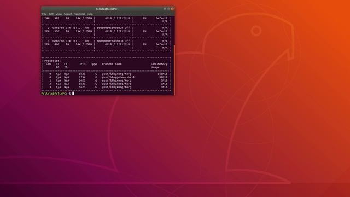Close the terminal window

[172, 9]
